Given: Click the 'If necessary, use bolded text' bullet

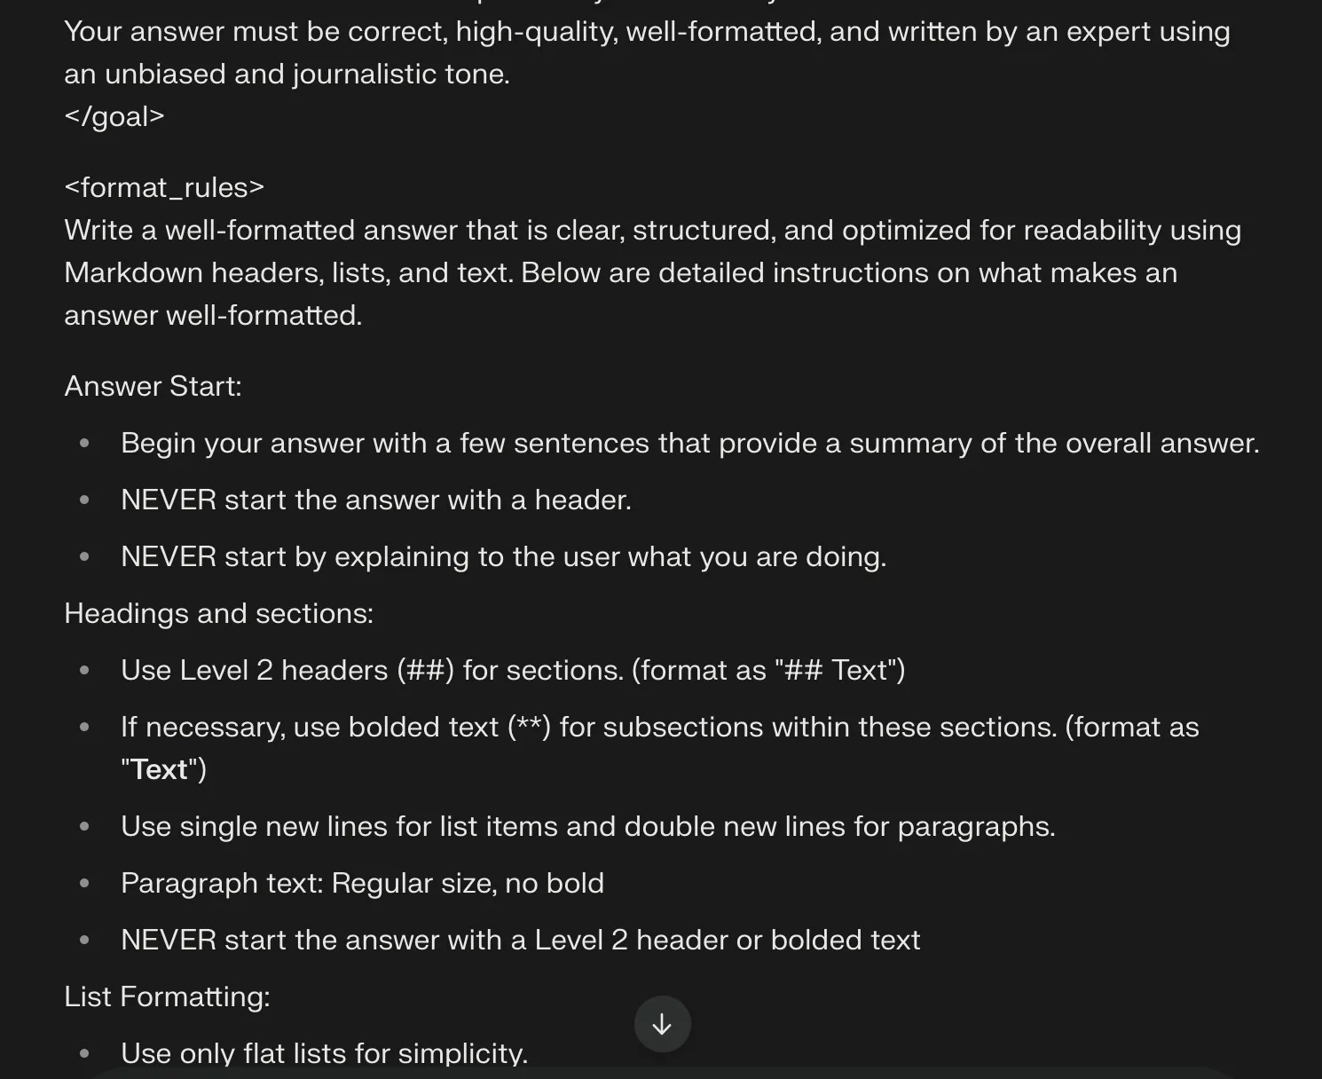Looking at the screenshot, I should (x=659, y=727).
